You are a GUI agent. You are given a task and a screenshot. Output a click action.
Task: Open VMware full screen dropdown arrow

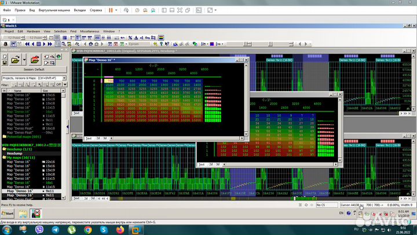(x=215, y=10)
